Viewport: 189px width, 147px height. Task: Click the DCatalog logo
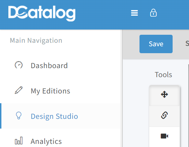(x=42, y=14)
